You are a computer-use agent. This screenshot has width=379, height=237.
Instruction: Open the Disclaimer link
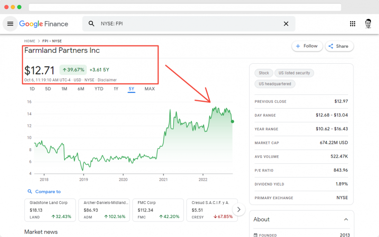coord(107,80)
